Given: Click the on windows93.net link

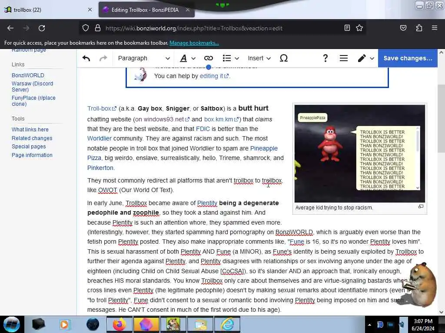Looking at the screenshot, I should pos(163,119).
